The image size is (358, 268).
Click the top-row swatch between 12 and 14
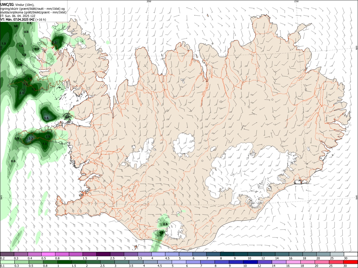tap(268, 254)
